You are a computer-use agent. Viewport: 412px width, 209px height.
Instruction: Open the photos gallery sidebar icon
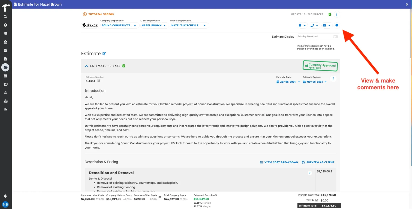pos(5,84)
